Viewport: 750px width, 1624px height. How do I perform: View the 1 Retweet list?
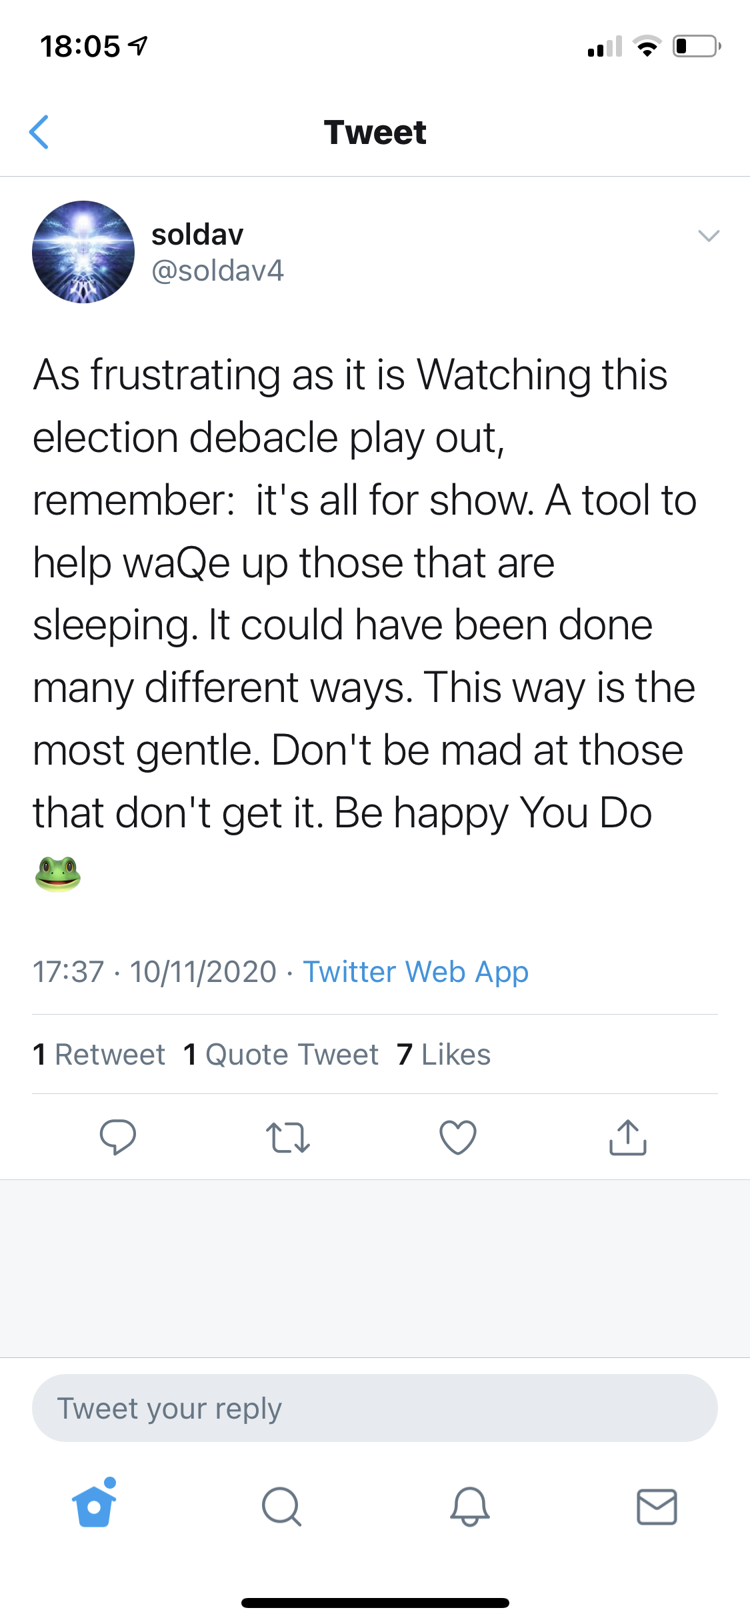pyautogui.click(x=99, y=1055)
